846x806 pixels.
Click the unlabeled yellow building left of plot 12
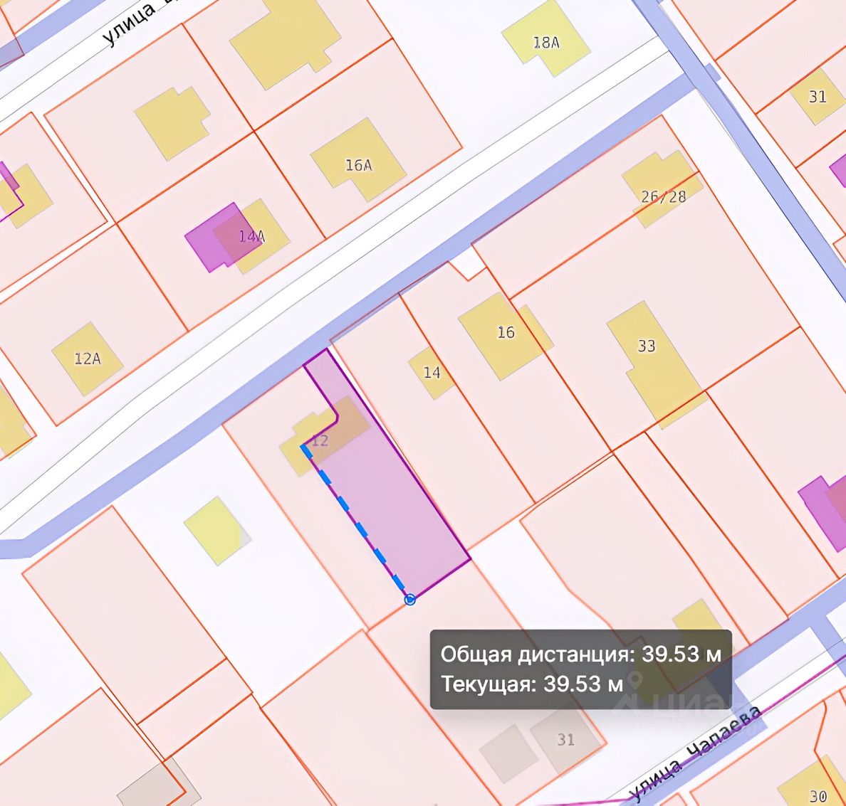[x=217, y=531]
